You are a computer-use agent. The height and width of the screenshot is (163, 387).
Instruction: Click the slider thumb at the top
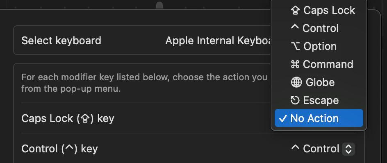(x=159, y=5)
